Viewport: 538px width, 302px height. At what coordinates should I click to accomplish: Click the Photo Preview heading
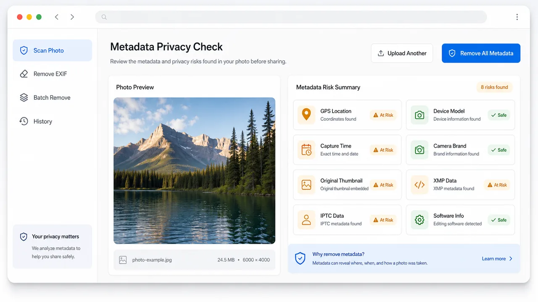pos(135,87)
